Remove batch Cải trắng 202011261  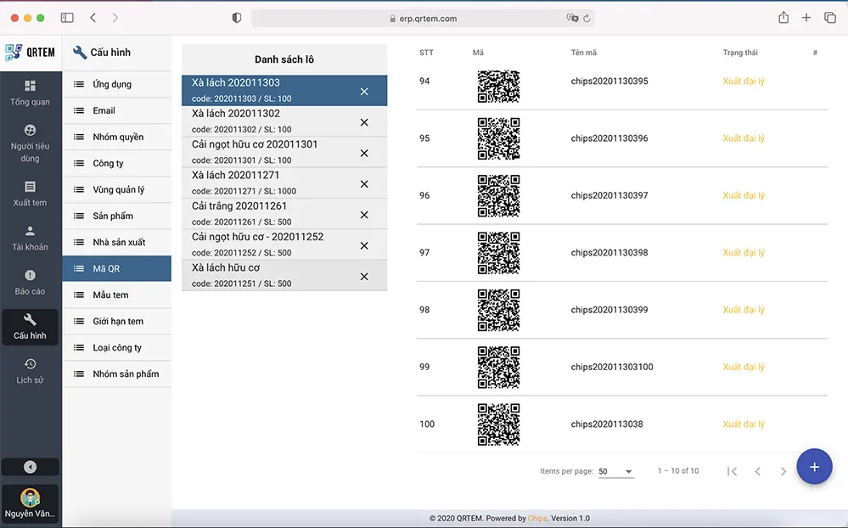coord(364,215)
